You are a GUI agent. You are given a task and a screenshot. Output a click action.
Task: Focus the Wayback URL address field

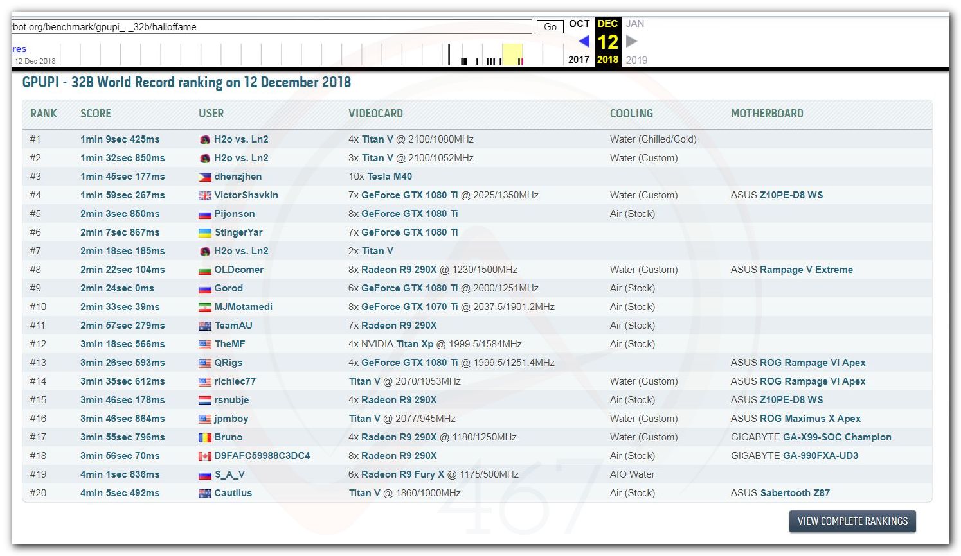click(271, 26)
